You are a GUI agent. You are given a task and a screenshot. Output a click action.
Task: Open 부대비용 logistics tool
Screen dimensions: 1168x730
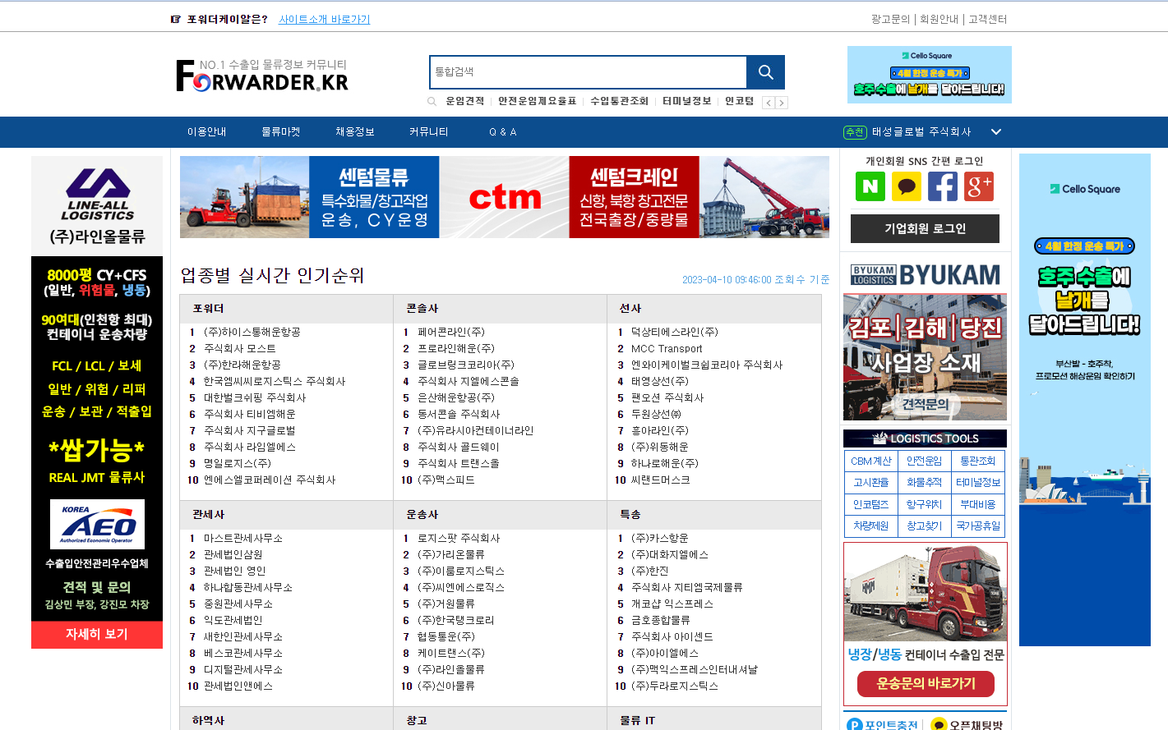pyautogui.click(x=978, y=504)
